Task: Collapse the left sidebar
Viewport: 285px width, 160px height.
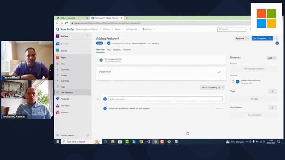Action: click(88, 135)
